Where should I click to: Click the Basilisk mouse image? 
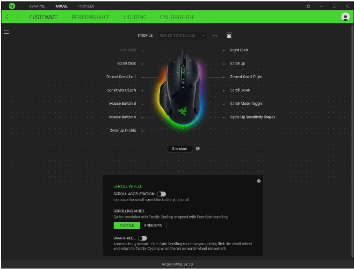[x=182, y=90]
